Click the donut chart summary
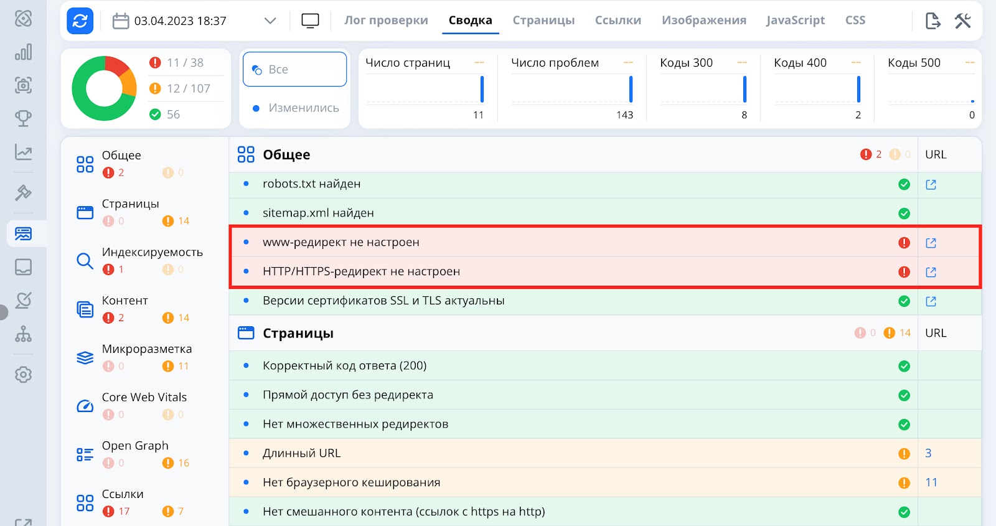 click(x=104, y=88)
